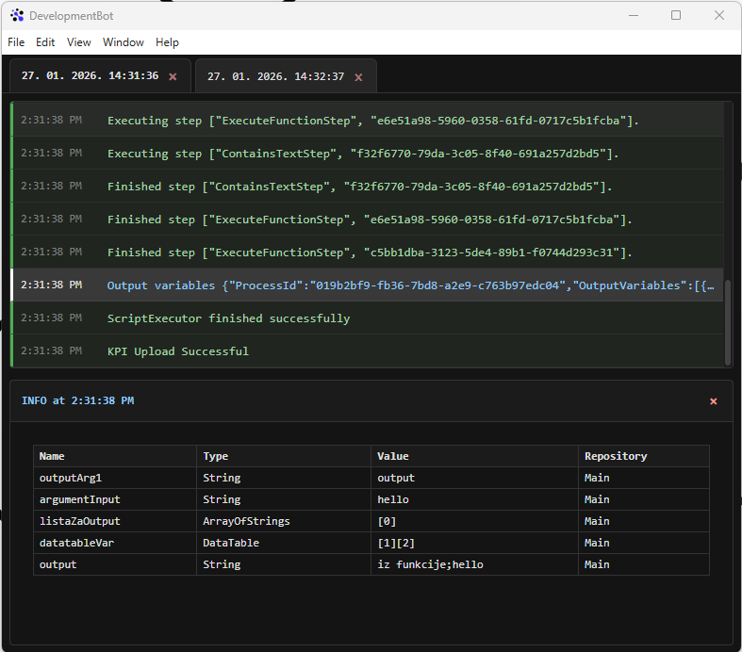Select the KPI Upload Successful log entry
Image resolution: width=742 pixels, height=652 pixels.
click(178, 351)
